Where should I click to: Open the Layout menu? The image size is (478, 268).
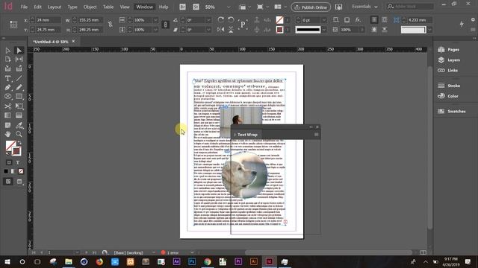point(55,7)
